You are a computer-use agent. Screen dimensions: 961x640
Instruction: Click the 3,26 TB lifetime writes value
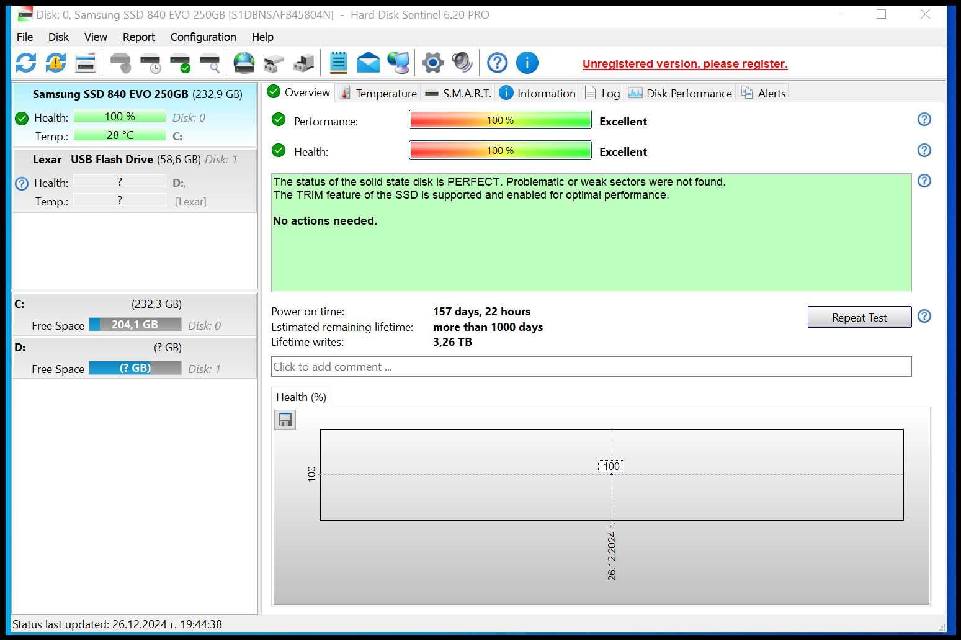point(452,342)
